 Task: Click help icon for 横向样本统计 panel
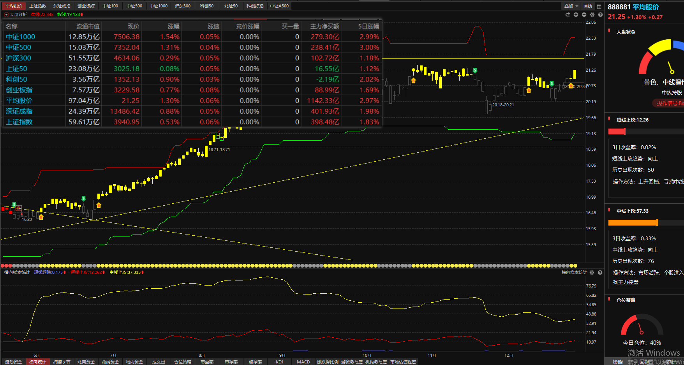pyautogui.click(x=600, y=273)
